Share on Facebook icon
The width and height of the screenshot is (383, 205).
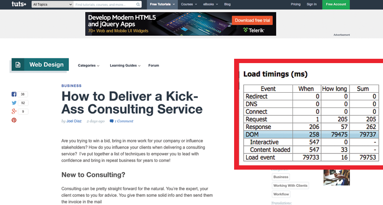coord(14,94)
